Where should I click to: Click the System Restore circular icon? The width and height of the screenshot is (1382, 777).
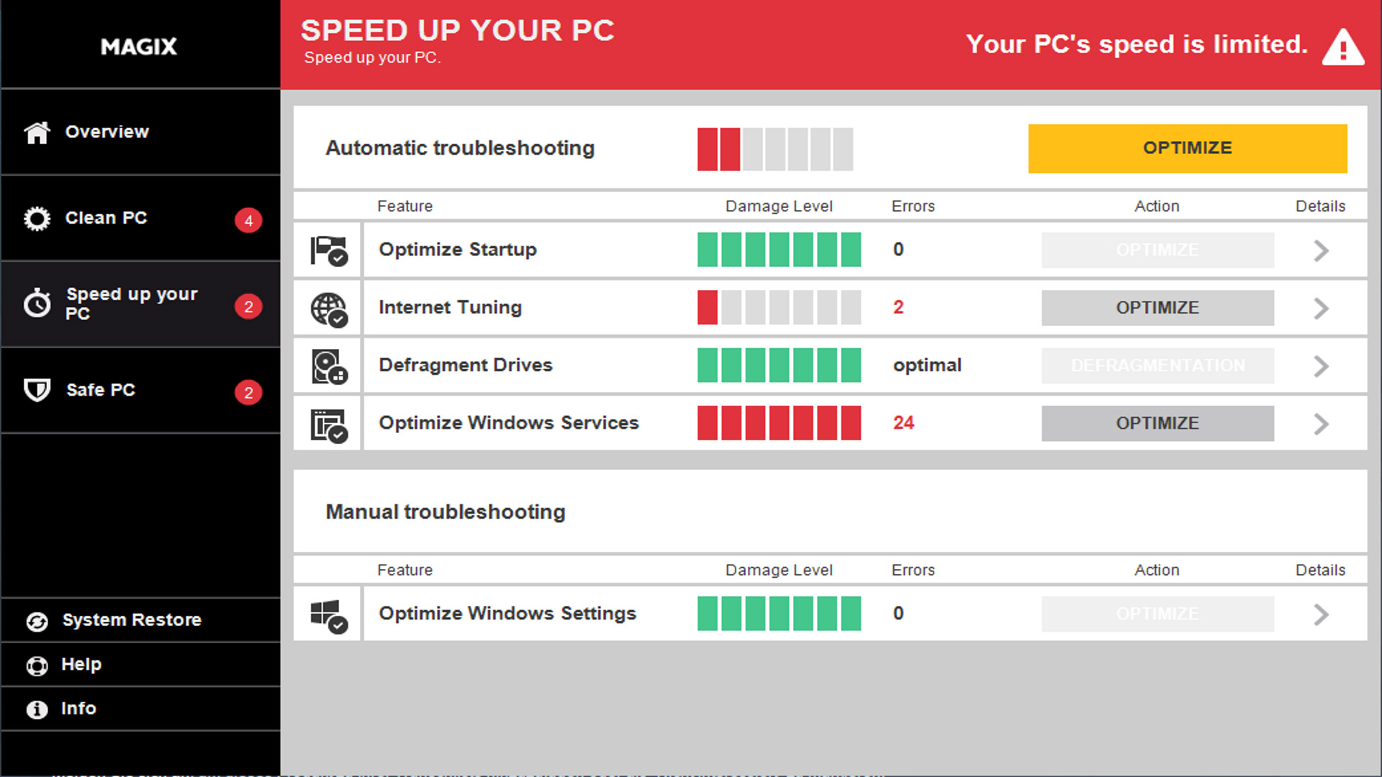click(x=35, y=619)
